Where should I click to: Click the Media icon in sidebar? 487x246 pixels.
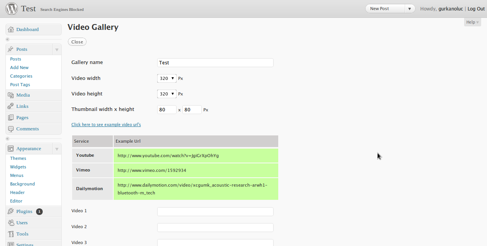click(x=11, y=95)
